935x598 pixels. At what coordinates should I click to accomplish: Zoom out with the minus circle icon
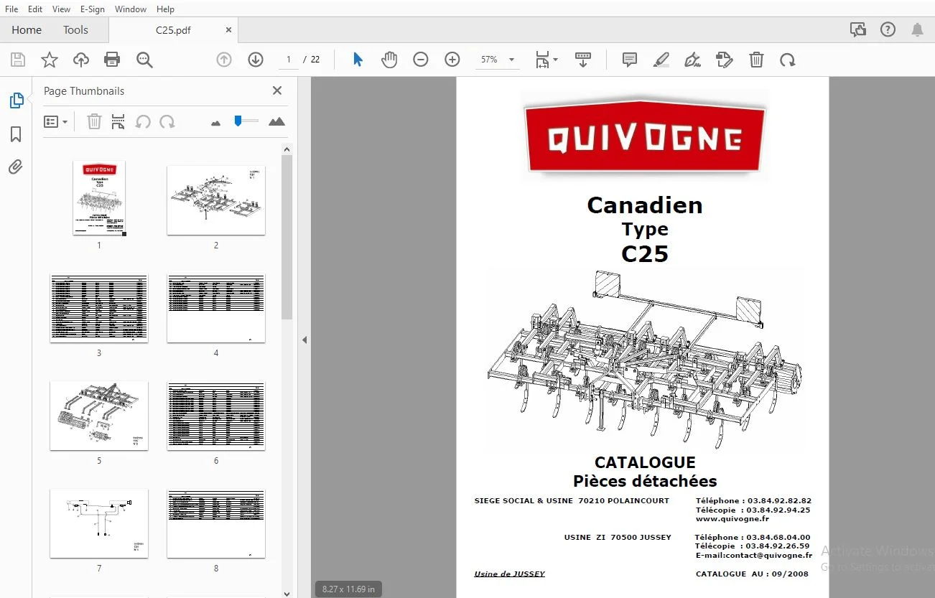421,60
